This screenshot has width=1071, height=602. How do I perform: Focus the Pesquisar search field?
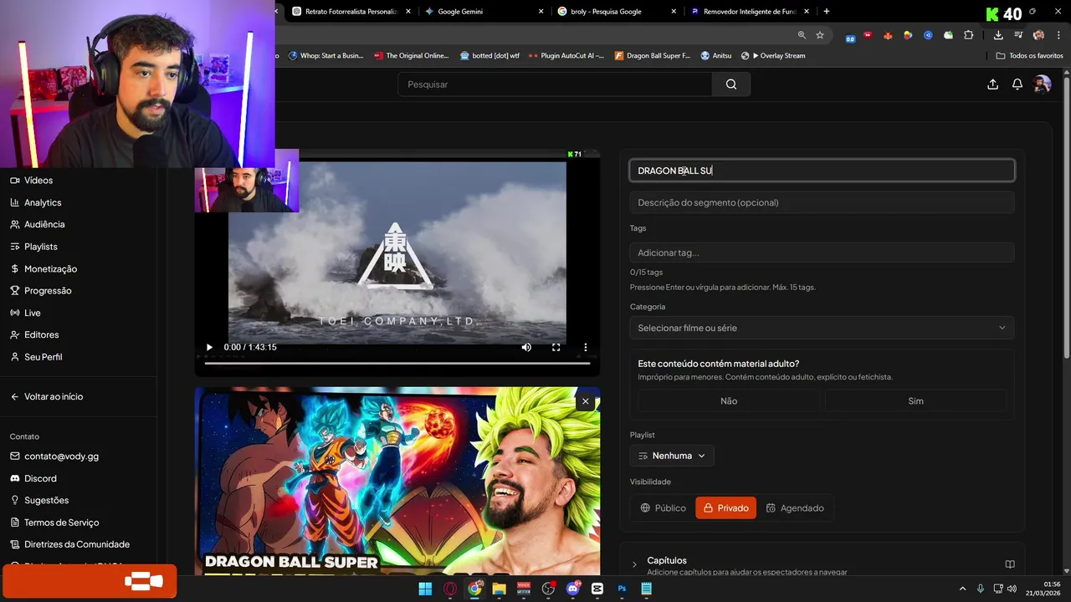click(555, 84)
